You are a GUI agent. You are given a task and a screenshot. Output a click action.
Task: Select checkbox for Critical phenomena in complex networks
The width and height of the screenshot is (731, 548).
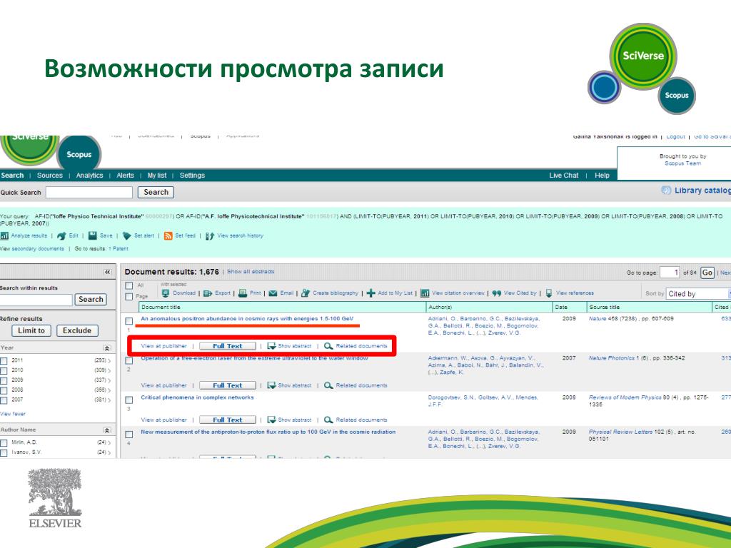pyautogui.click(x=129, y=400)
